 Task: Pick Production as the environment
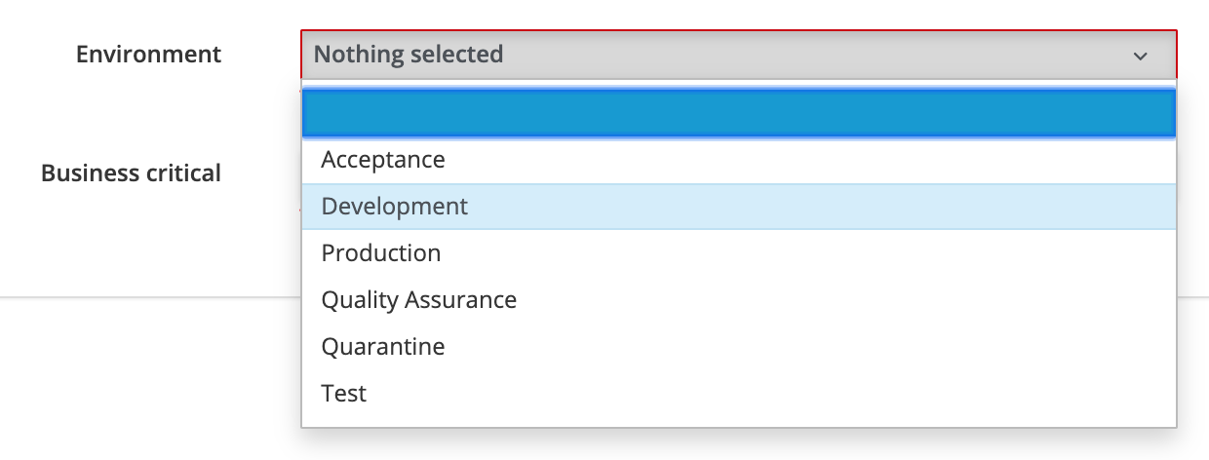pyautogui.click(x=739, y=253)
